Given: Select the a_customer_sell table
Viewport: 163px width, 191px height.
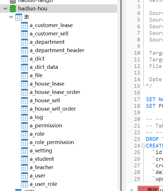Looking at the screenshot, I should [x=49, y=34].
